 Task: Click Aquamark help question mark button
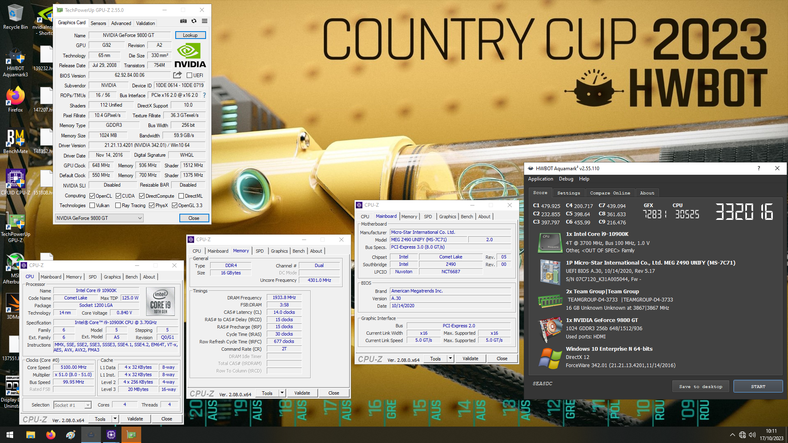758,168
